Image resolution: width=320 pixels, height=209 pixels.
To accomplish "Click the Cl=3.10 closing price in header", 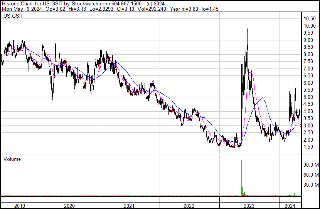I will [x=125, y=9].
